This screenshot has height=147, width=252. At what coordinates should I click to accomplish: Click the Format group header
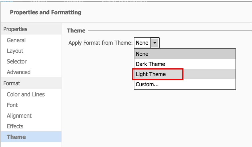coord(12,83)
